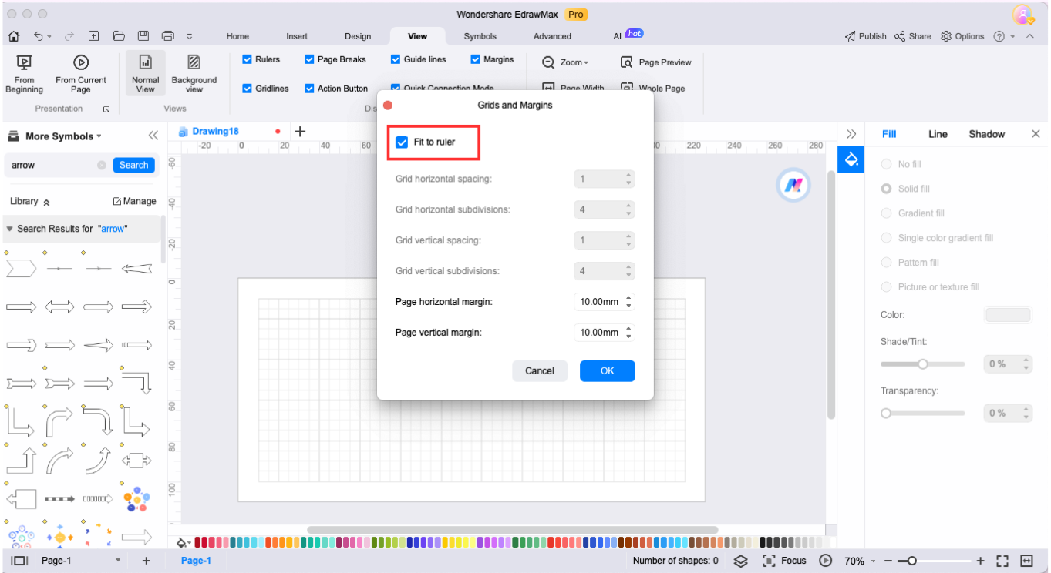Click the fill color bucket beside the palette
1051x573 pixels.
tap(184, 542)
